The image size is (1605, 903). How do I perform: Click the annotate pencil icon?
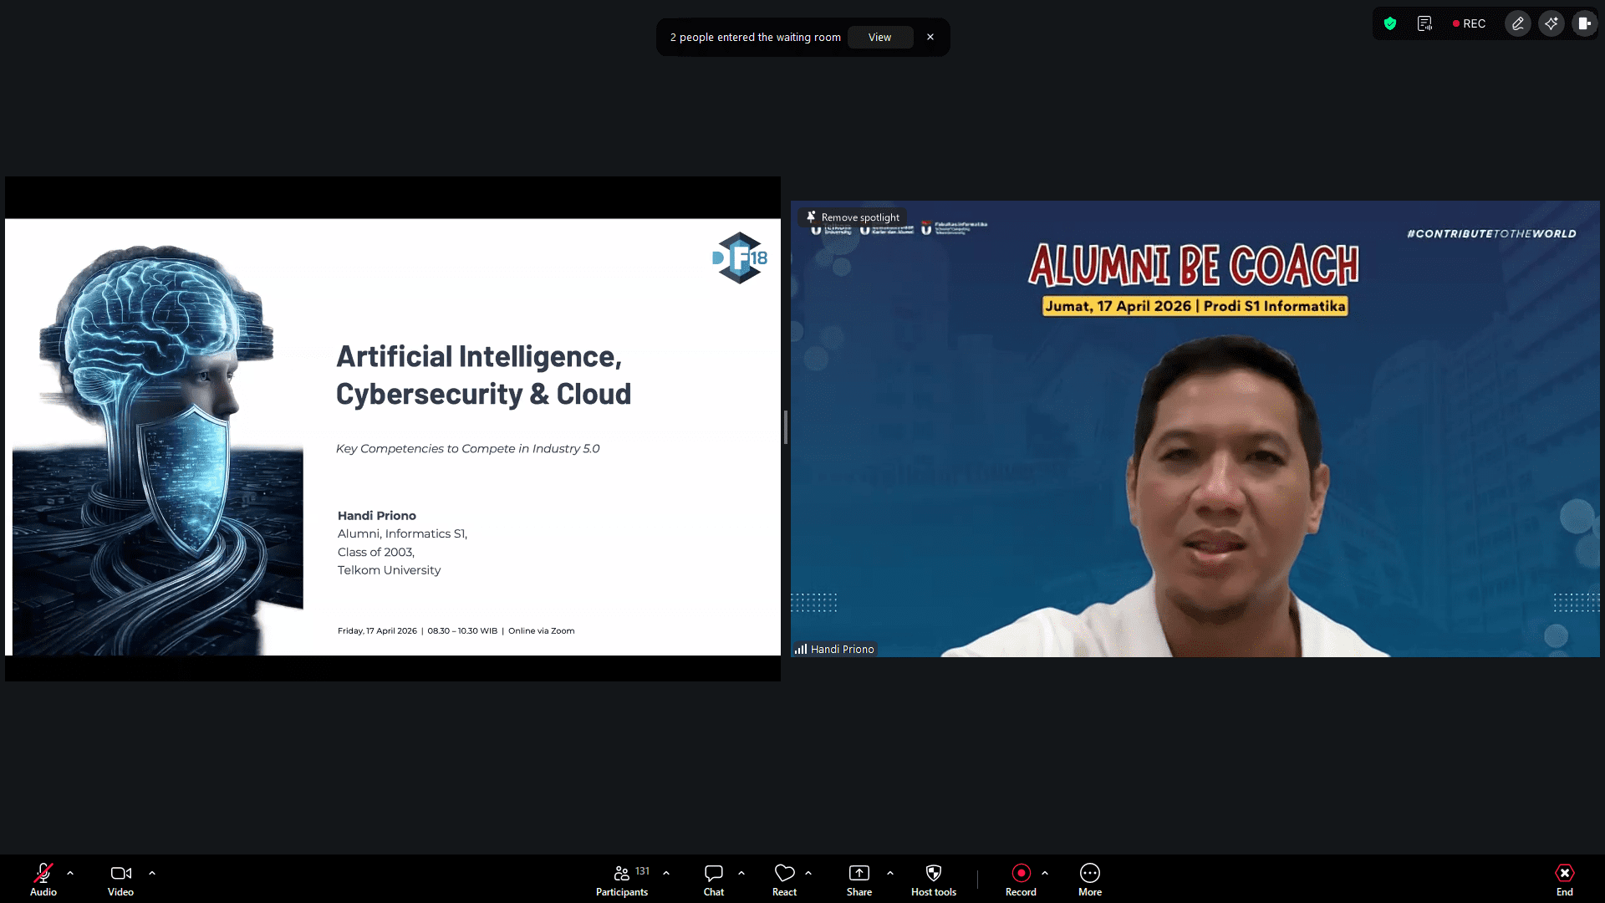click(1518, 23)
